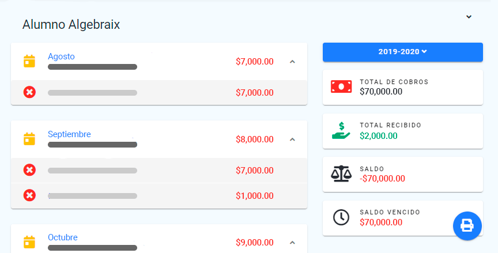Image resolution: width=498 pixels, height=253 pixels.
Task: Click the red X beside Septiembre $1,000.00 charge
Action: pos(29,195)
